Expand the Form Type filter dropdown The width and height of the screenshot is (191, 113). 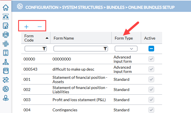tap(126, 49)
